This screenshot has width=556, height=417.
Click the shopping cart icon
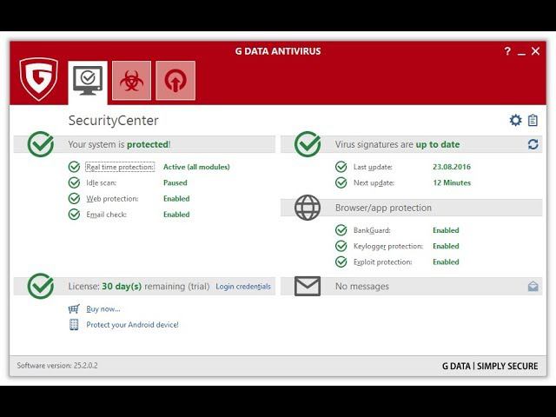click(x=74, y=309)
